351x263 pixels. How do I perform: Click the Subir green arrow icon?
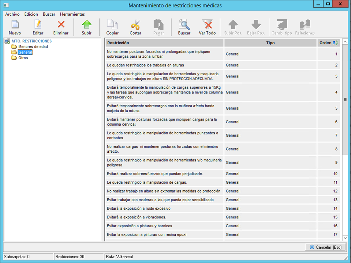(x=87, y=25)
